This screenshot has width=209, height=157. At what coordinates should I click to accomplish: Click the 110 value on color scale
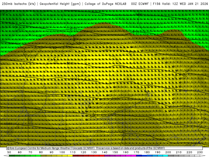pyautogui.click(x=73, y=152)
